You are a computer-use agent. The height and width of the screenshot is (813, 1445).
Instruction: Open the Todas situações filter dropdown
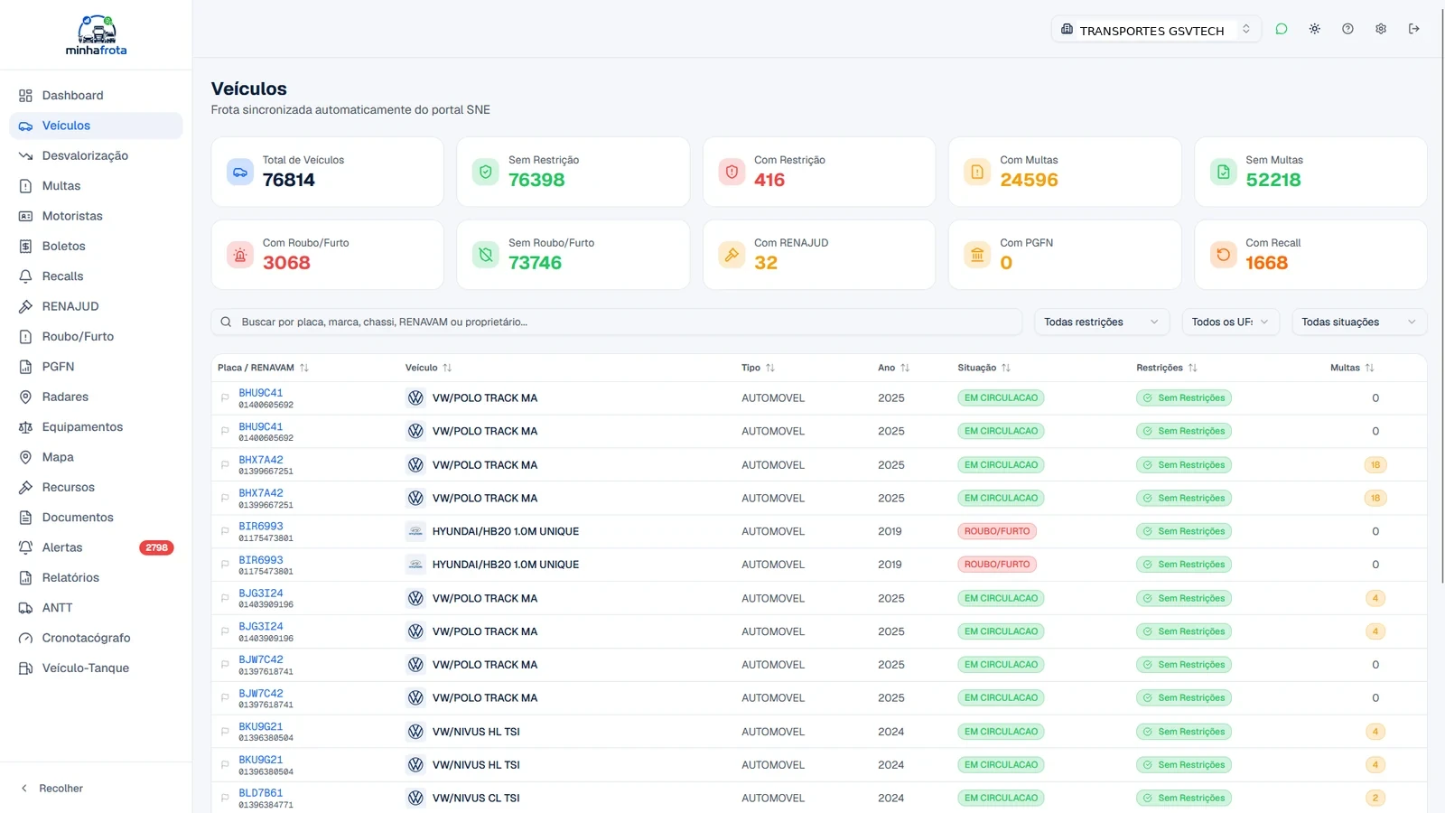click(x=1359, y=322)
